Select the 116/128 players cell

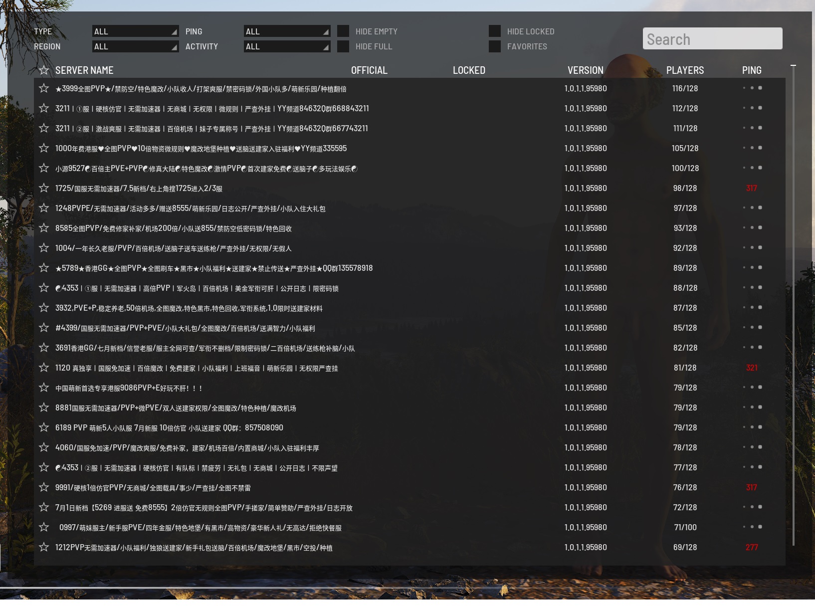685,88
